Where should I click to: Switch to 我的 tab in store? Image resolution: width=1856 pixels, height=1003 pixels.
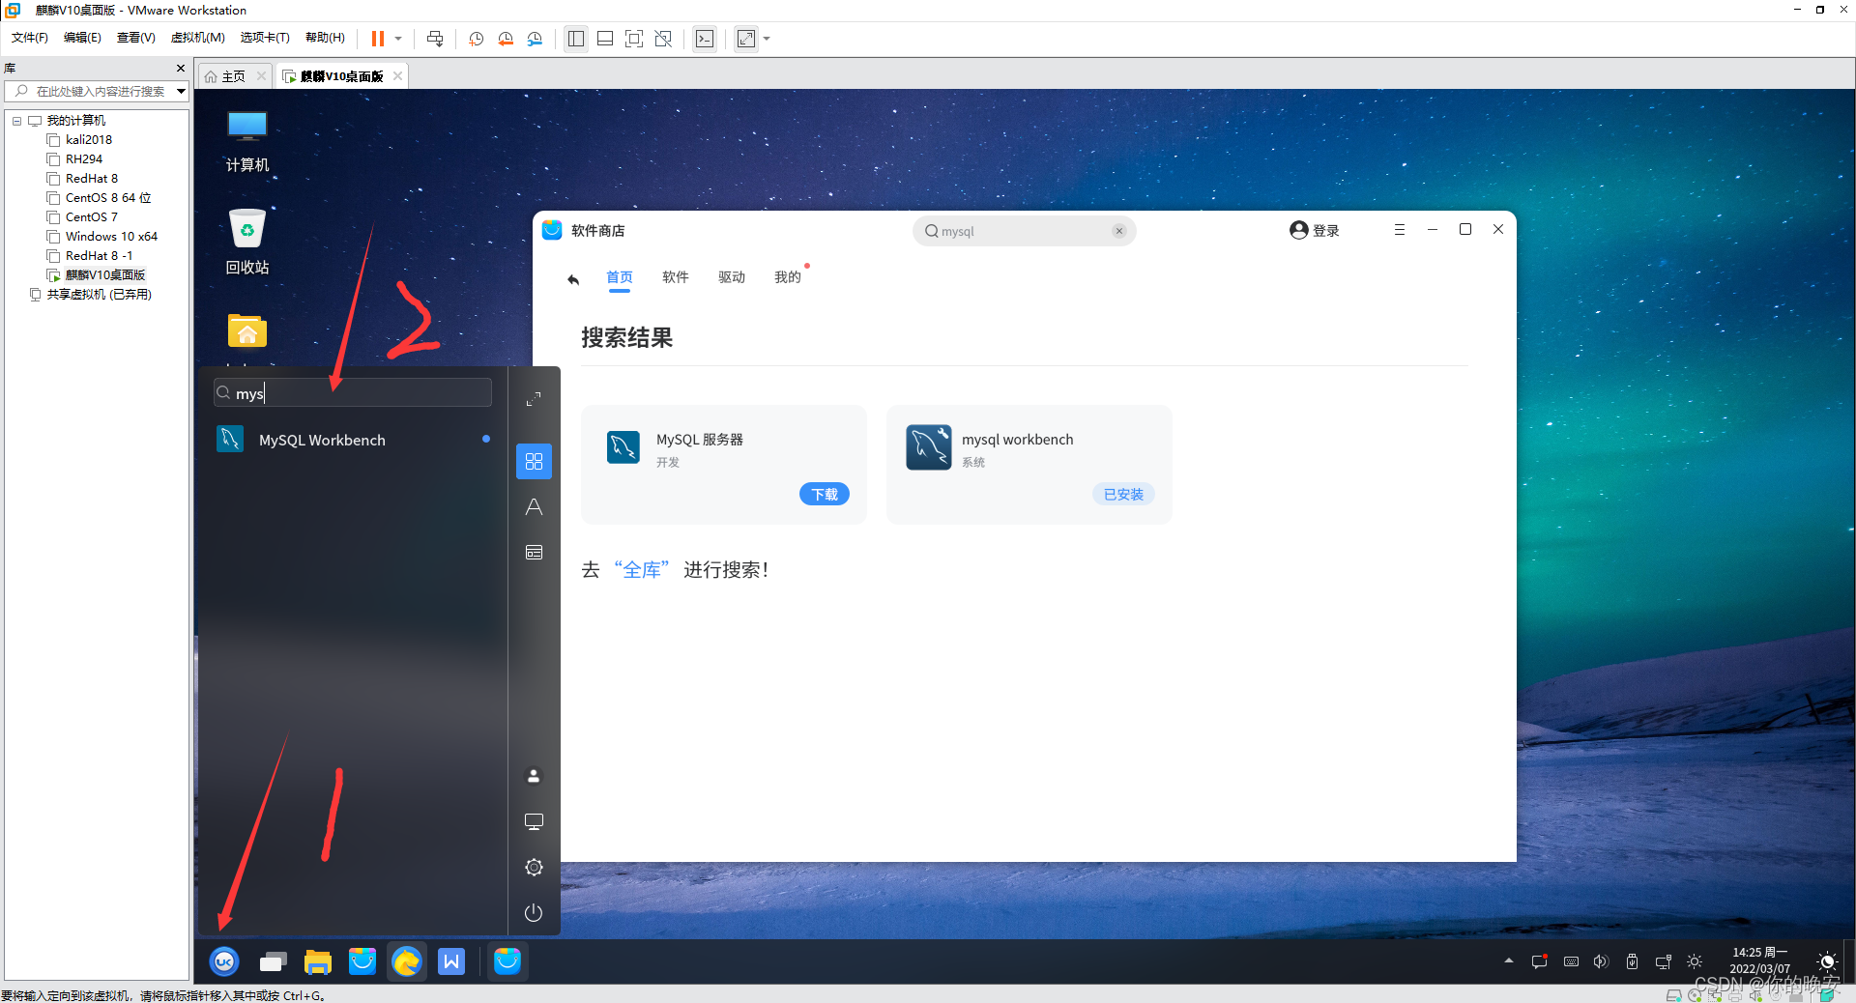pyautogui.click(x=788, y=277)
